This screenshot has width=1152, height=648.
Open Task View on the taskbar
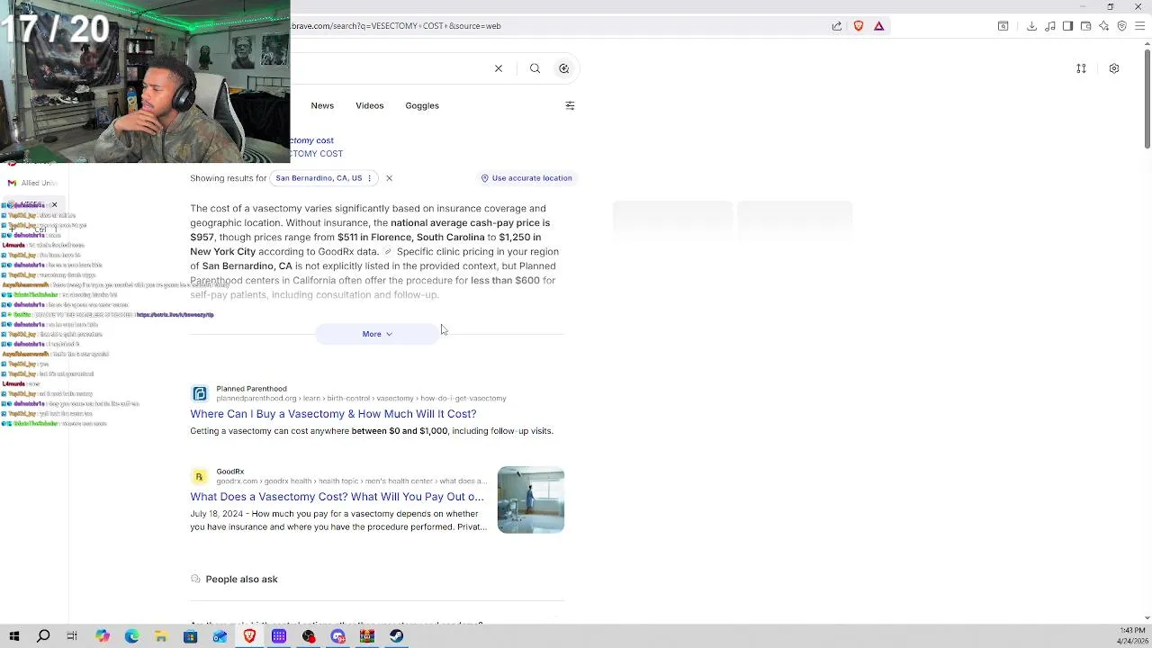coord(72,636)
